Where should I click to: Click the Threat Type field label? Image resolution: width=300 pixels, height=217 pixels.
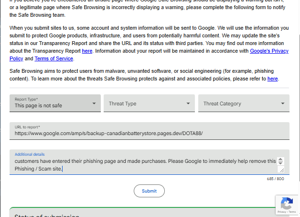[122, 103]
